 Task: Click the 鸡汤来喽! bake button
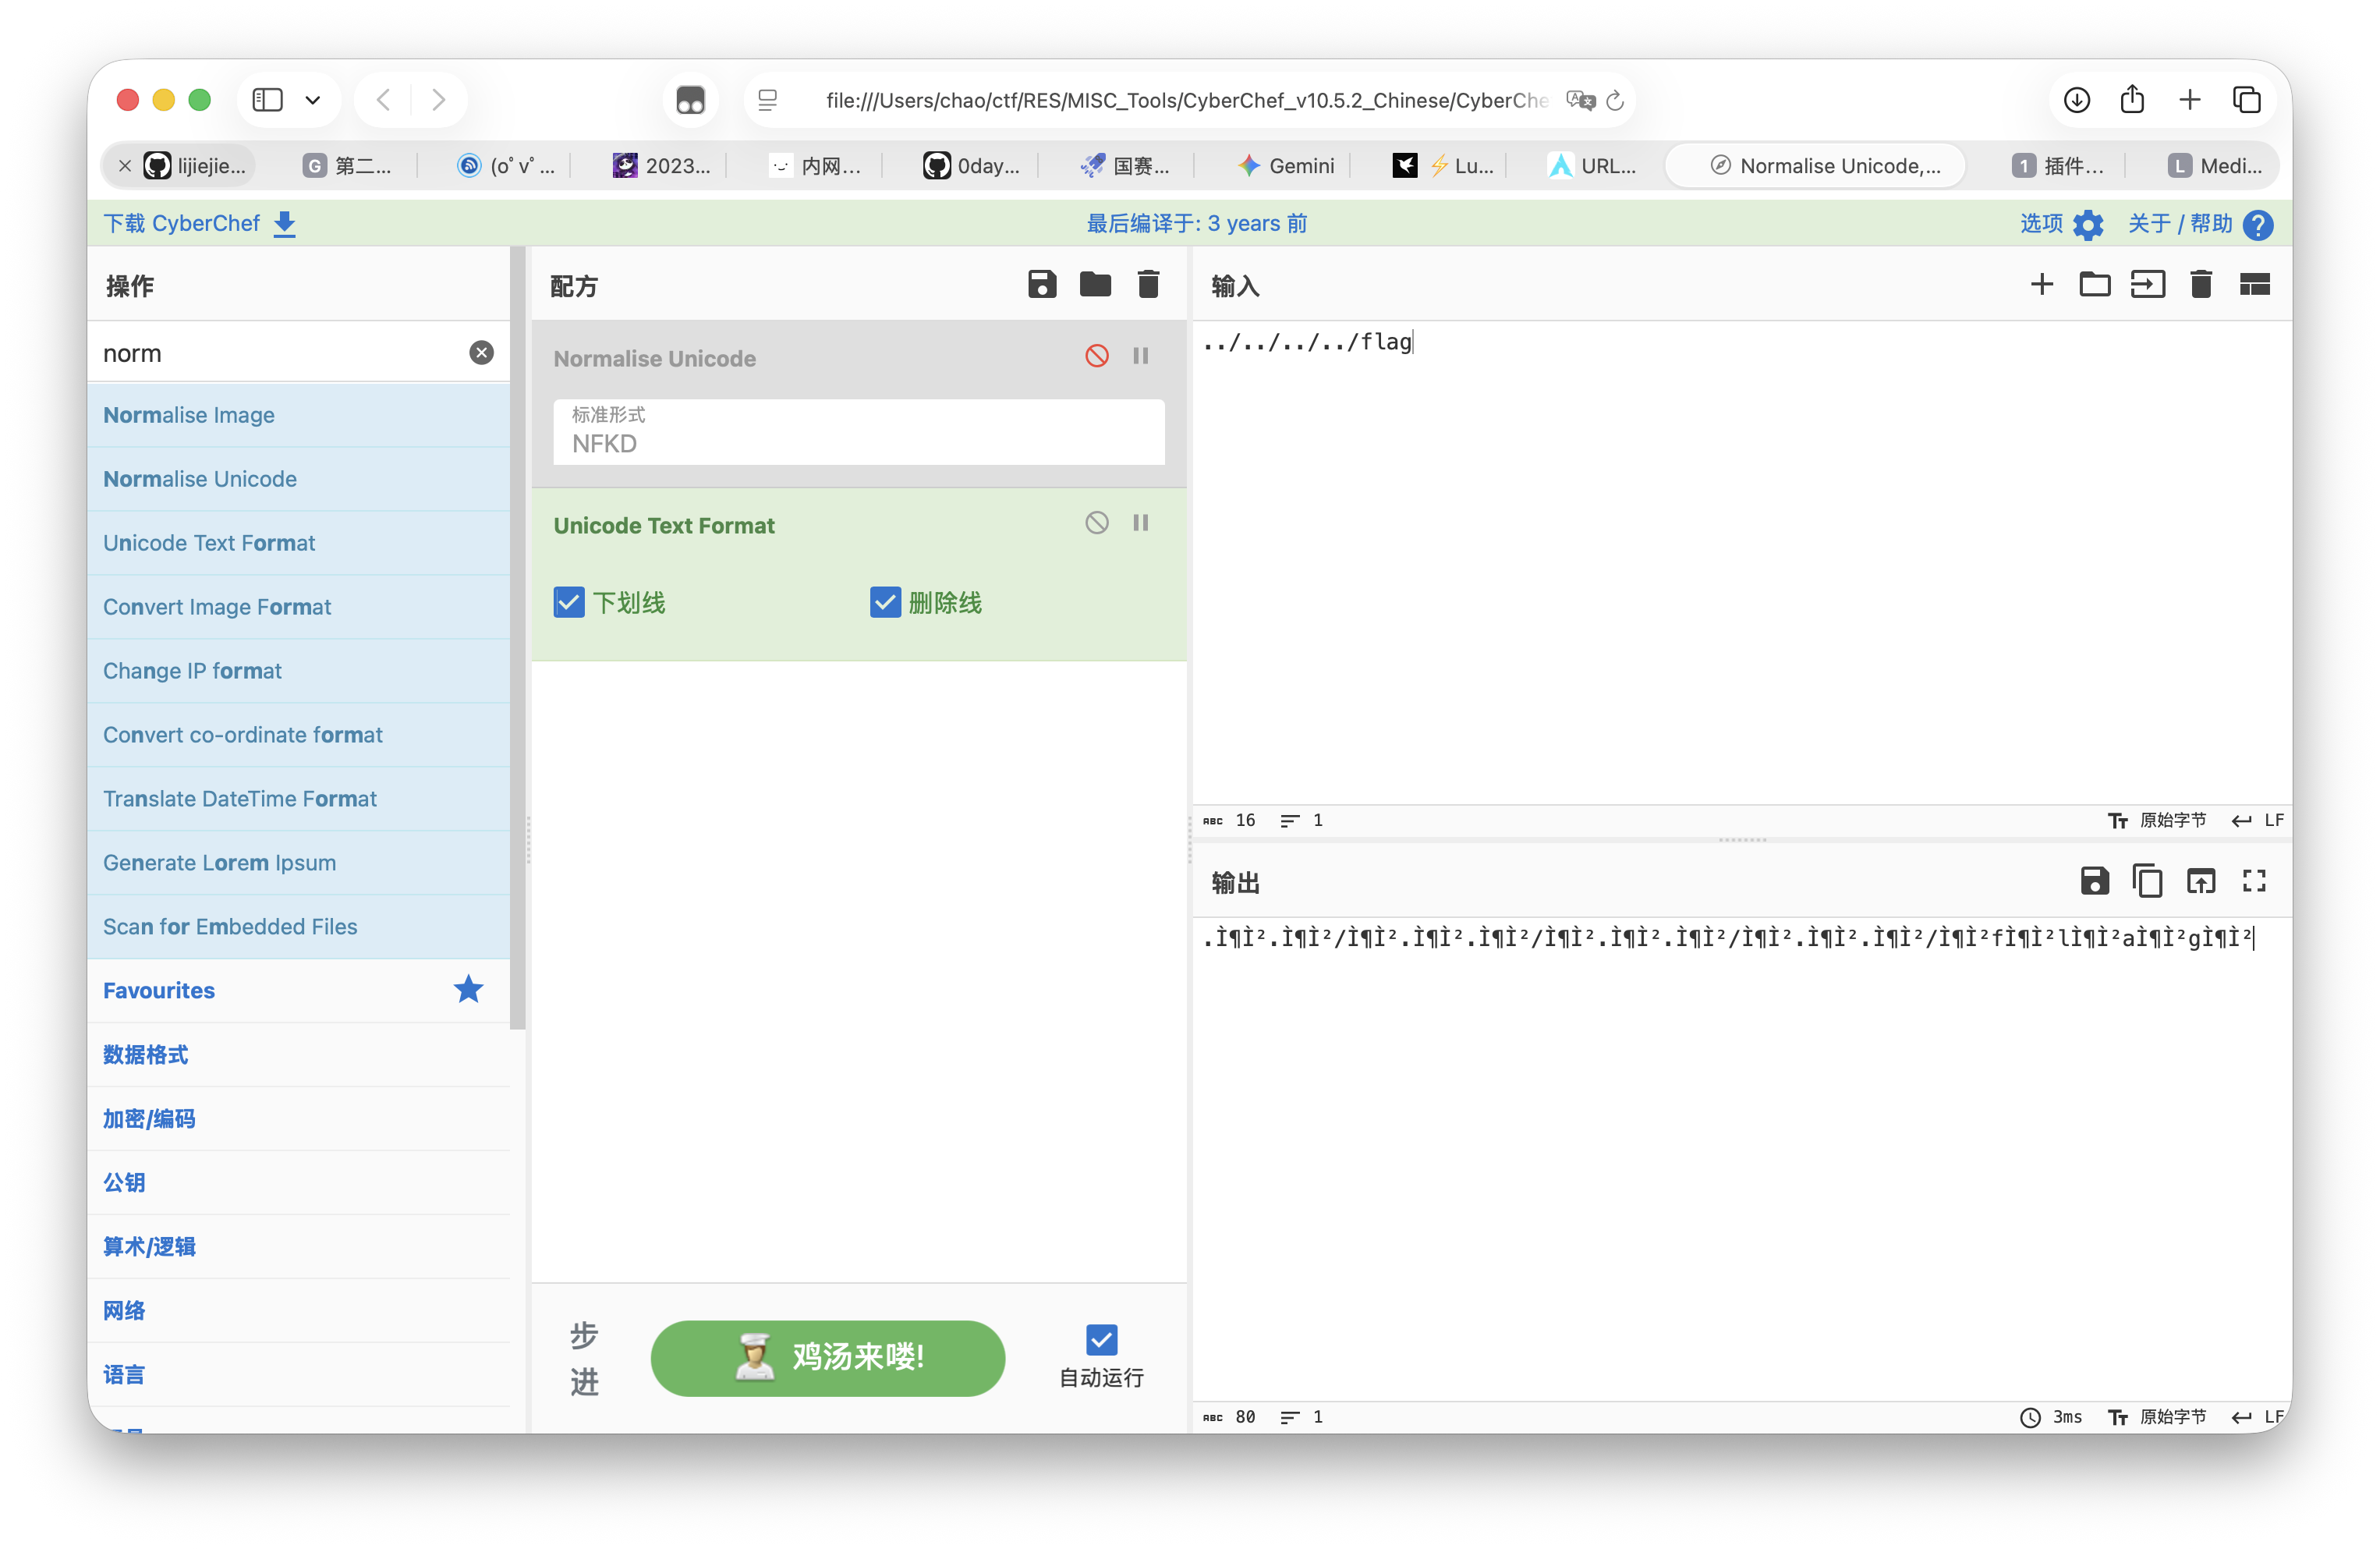[827, 1357]
